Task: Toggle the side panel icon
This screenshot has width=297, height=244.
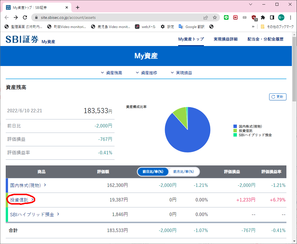Action: pyautogui.click(x=272, y=17)
